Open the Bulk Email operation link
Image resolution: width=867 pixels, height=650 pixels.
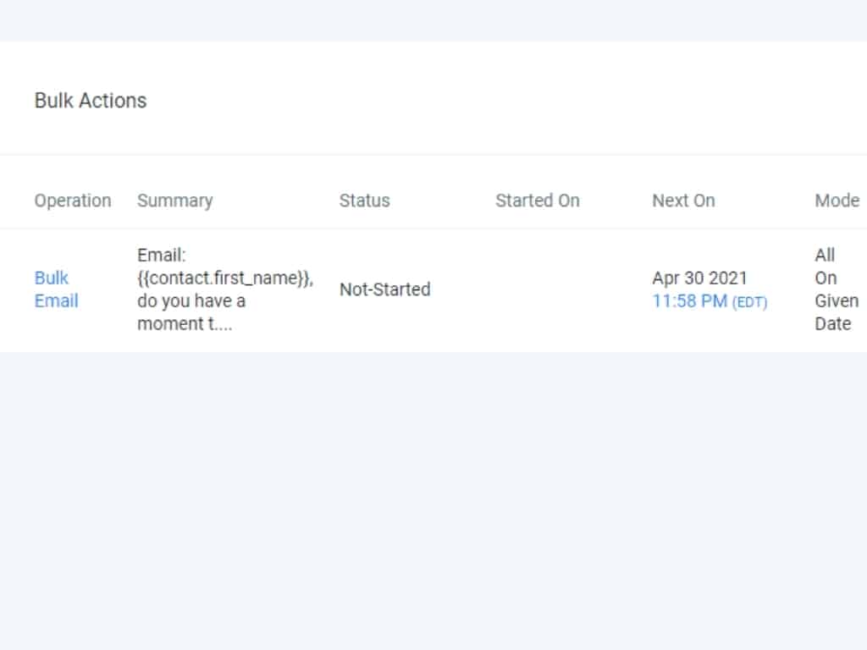(56, 289)
